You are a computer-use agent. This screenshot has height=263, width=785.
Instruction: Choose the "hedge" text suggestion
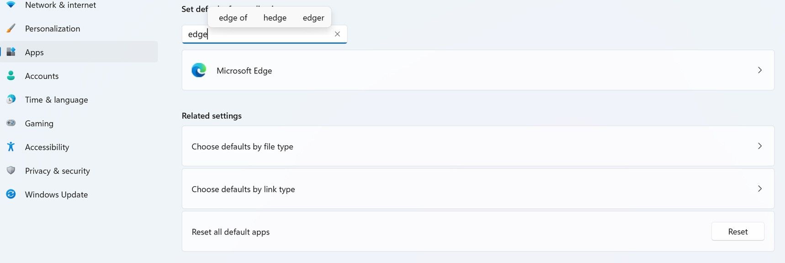pyautogui.click(x=275, y=18)
